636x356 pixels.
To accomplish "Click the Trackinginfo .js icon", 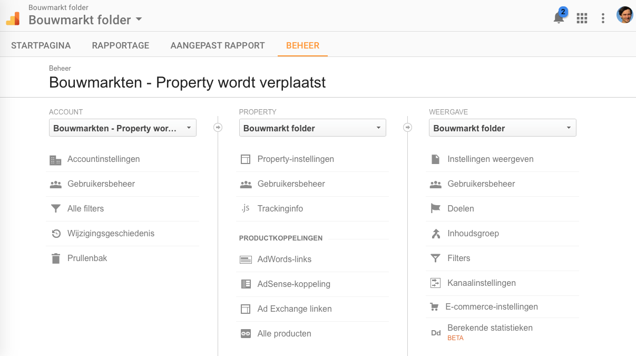I will coord(246,208).
